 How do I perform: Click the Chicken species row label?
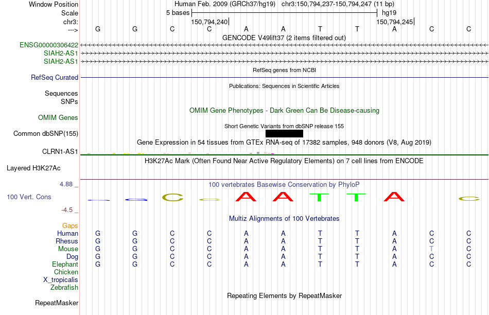pyautogui.click(x=66, y=272)
